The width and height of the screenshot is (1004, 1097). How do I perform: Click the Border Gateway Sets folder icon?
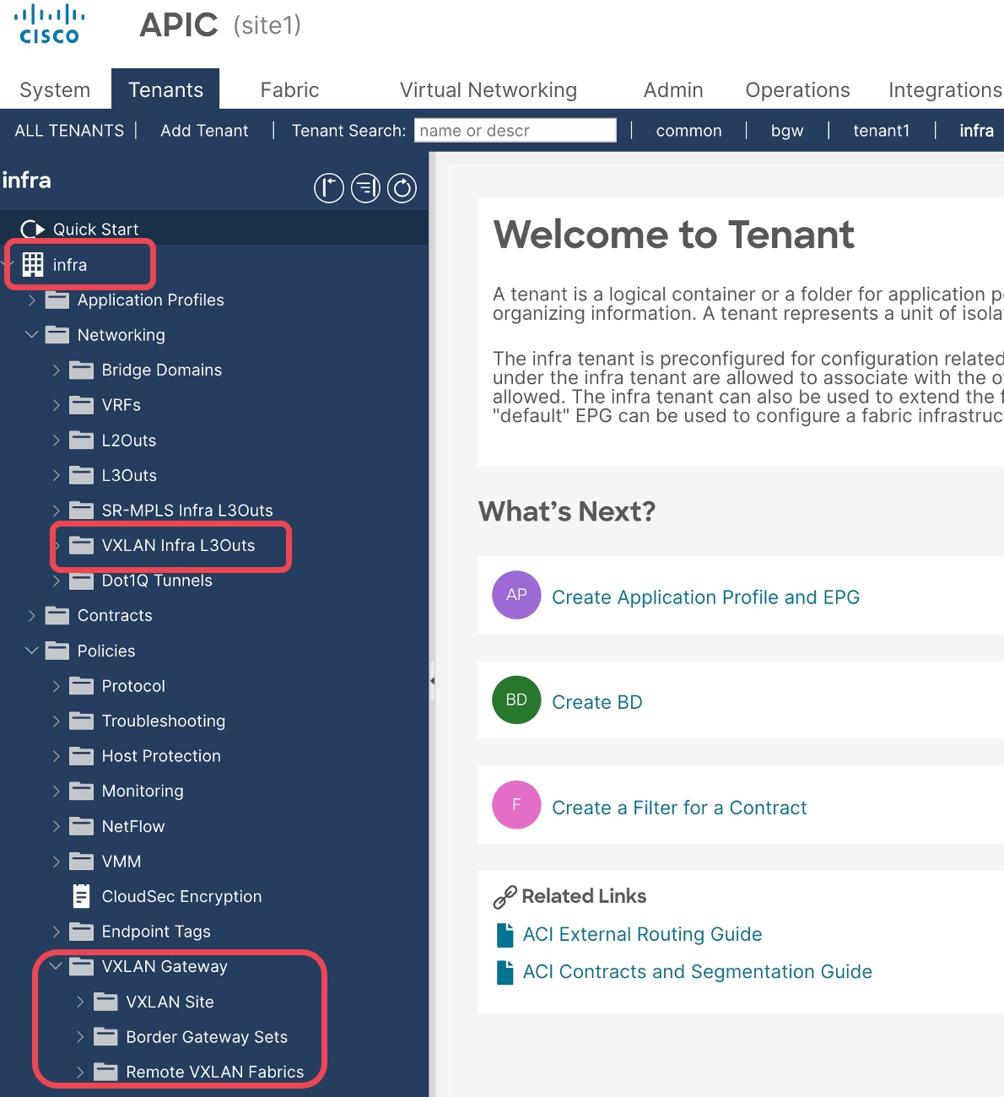[x=105, y=1036]
